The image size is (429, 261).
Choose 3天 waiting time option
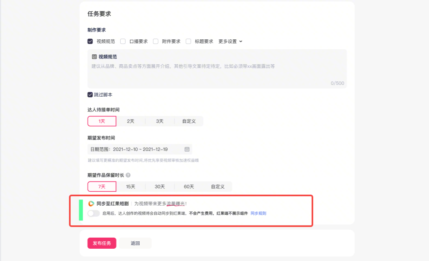[160, 121]
